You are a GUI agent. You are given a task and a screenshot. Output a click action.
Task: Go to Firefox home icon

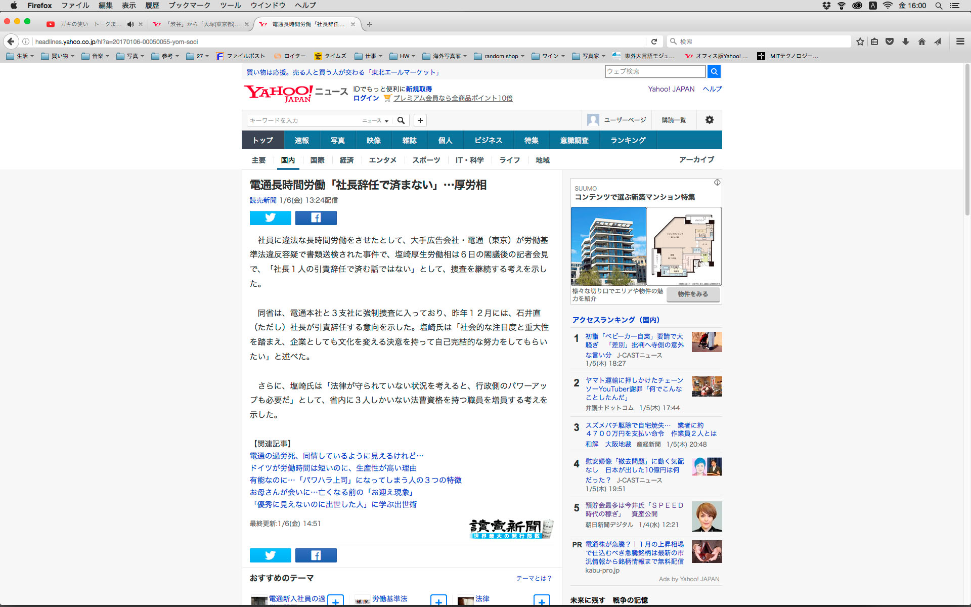(921, 41)
